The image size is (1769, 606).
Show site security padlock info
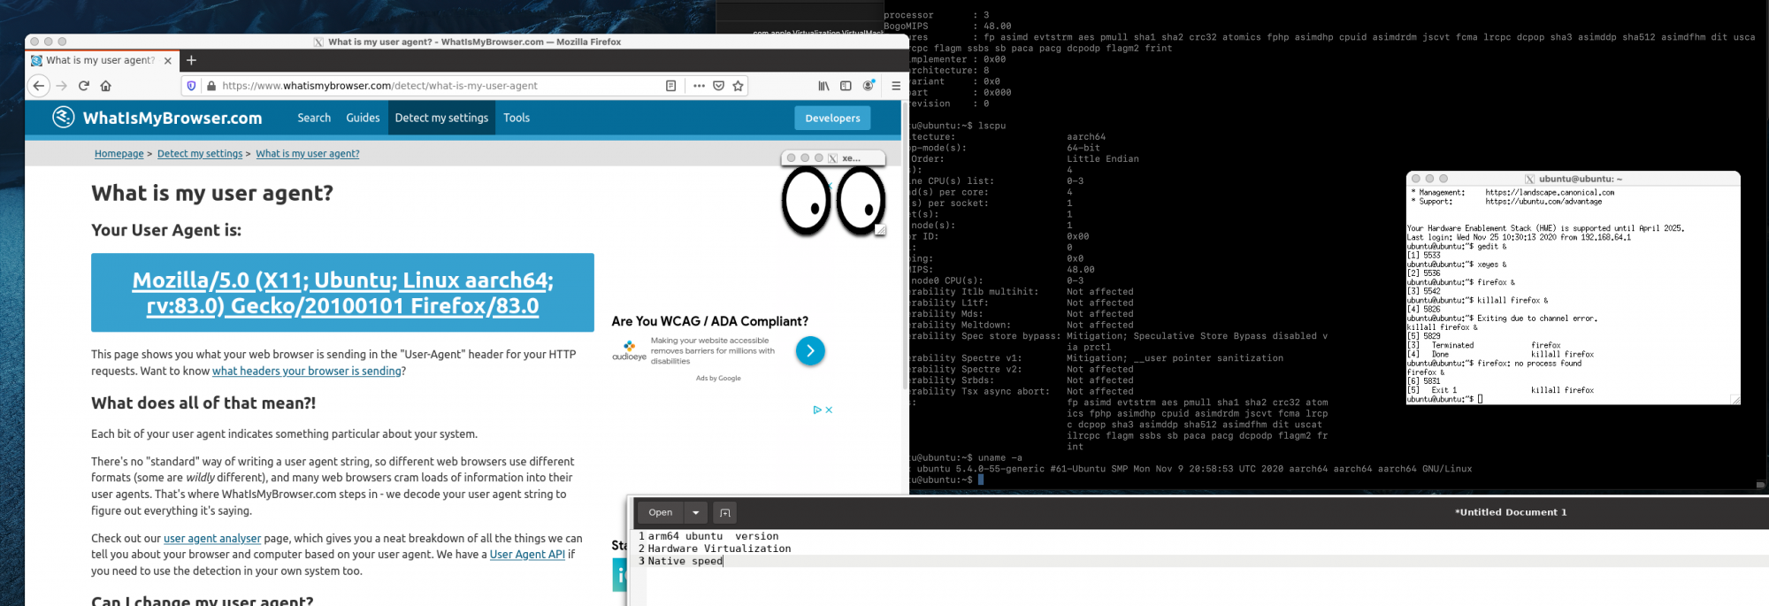pos(211,86)
